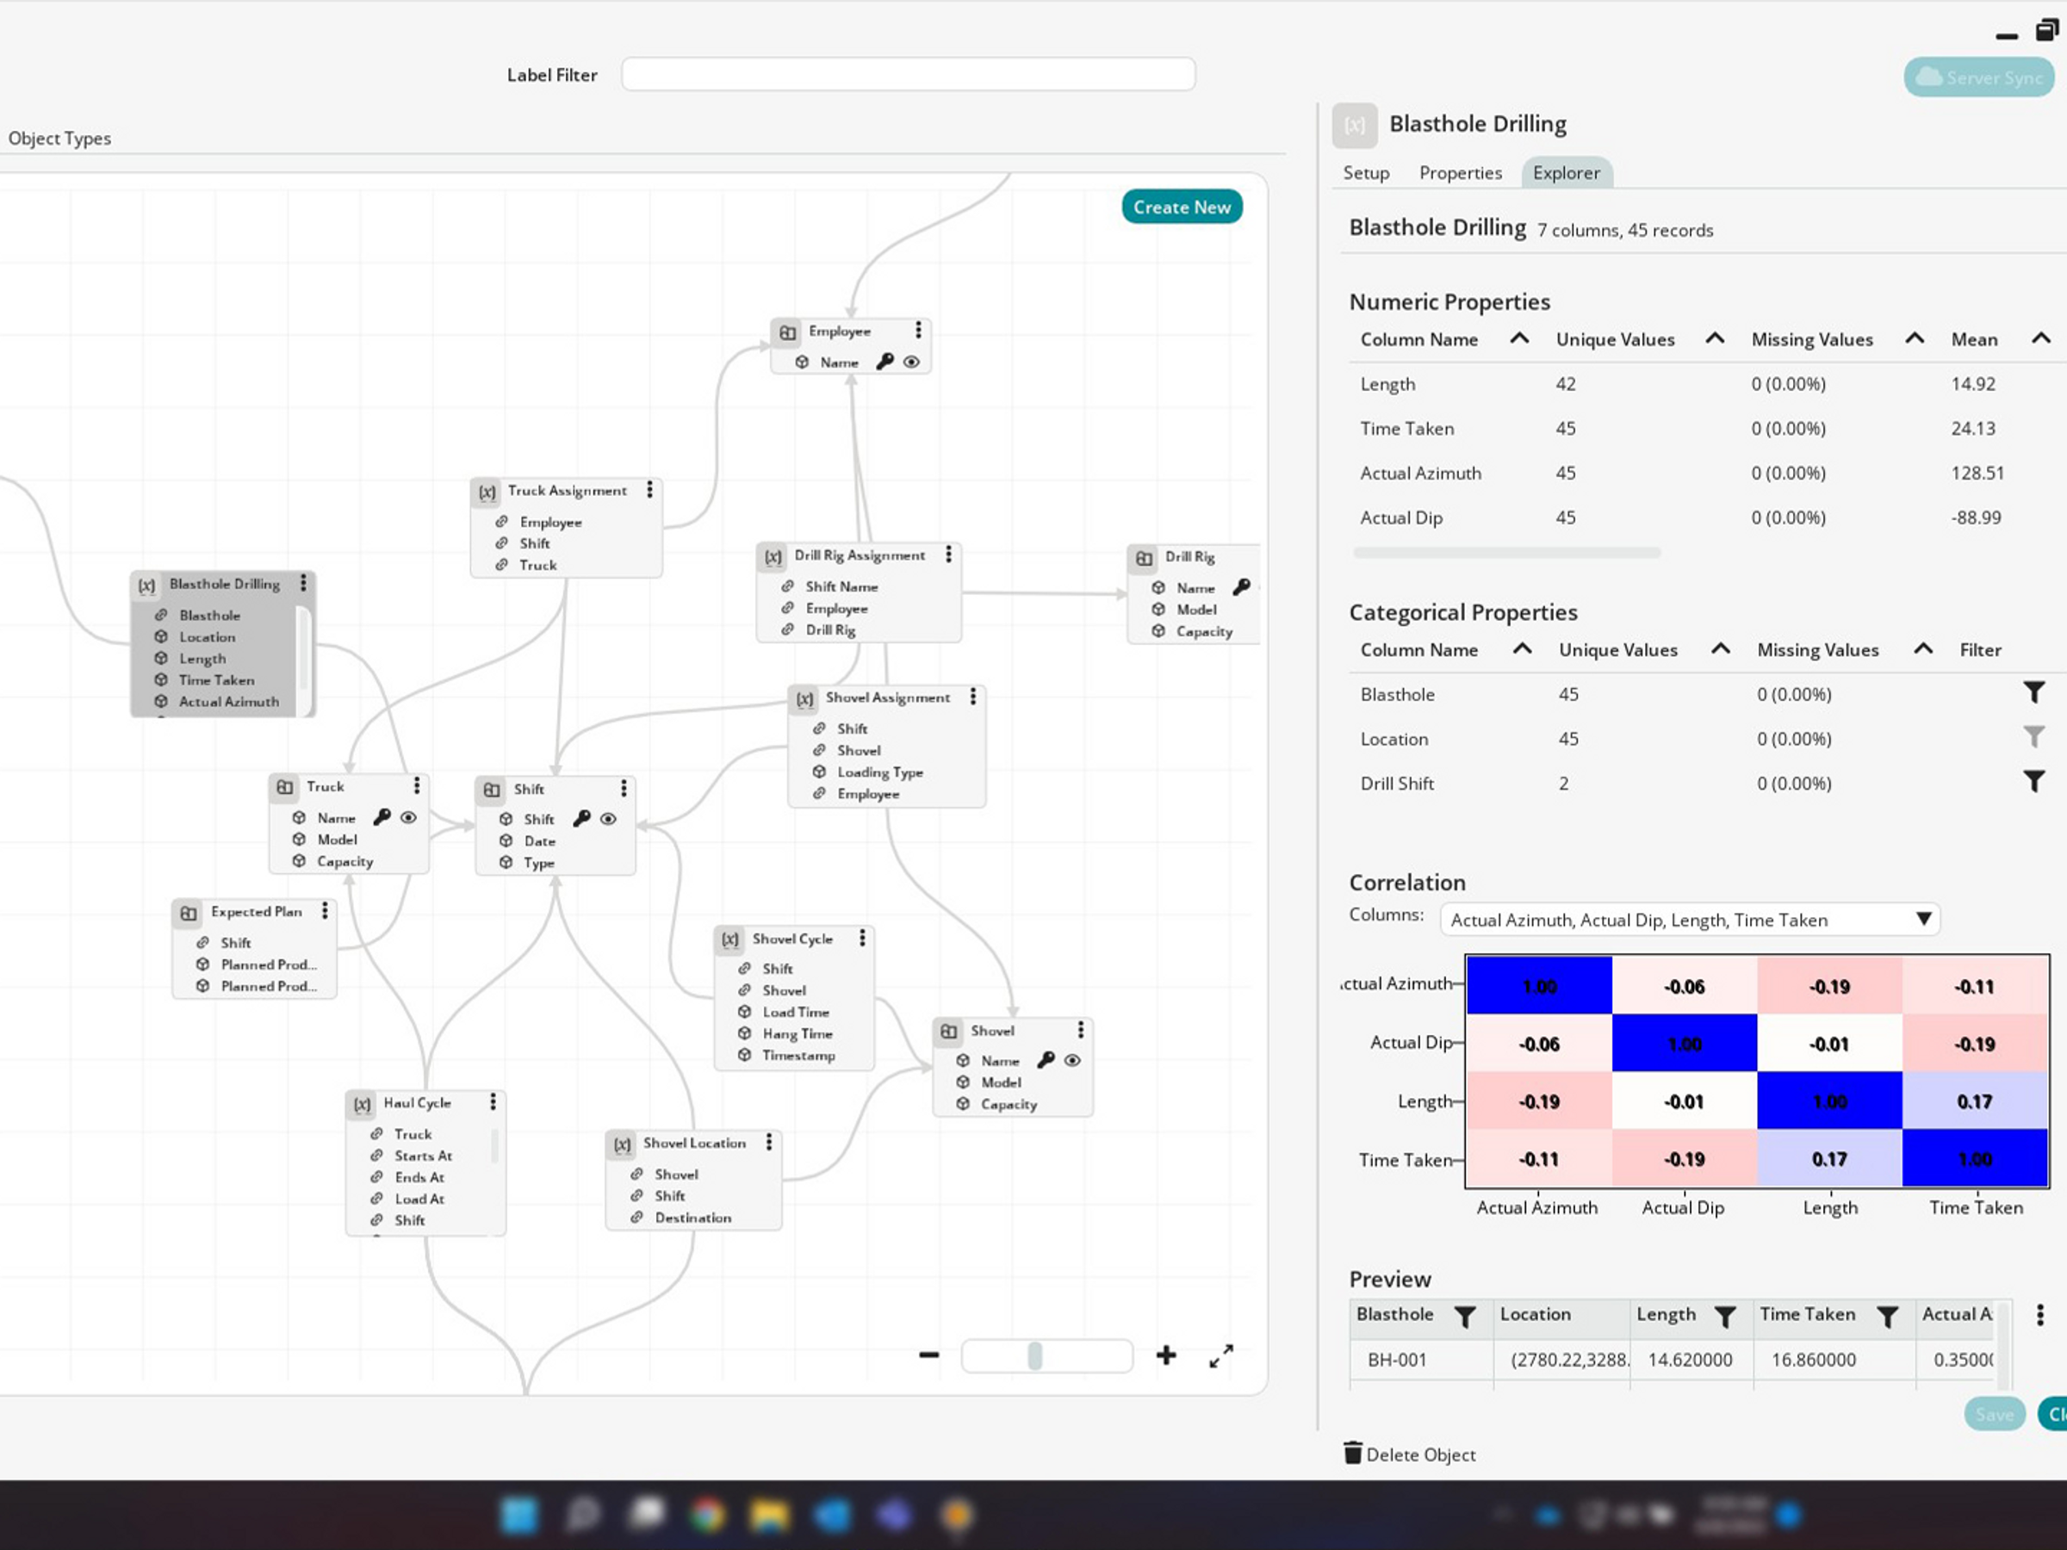Click Save button
Viewport: 2067px width, 1550px height.
(1994, 1415)
